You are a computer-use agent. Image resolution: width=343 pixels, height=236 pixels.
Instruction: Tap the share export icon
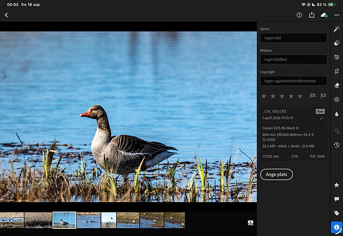pos(311,15)
